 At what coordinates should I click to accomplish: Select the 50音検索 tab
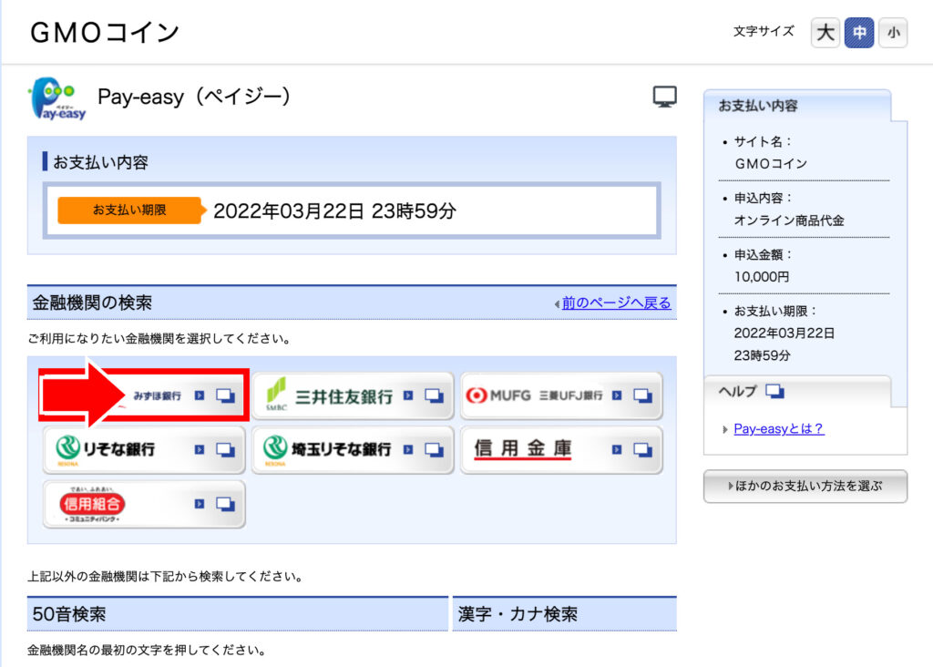238,614
